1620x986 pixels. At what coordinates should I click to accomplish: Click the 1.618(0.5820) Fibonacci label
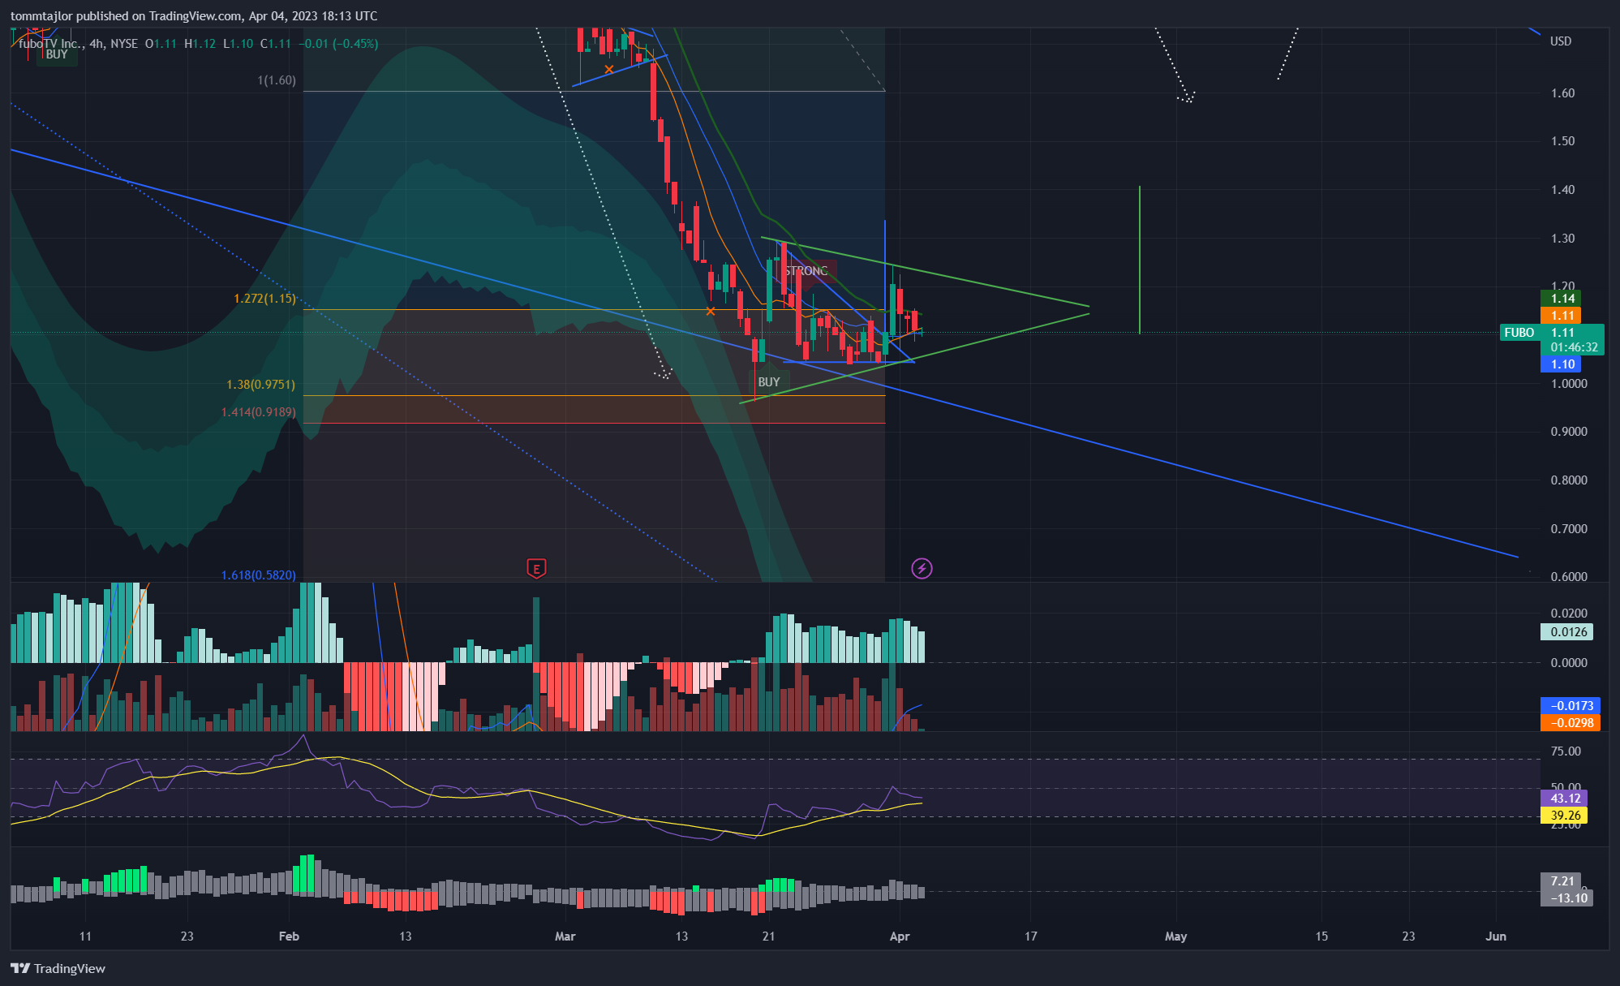point(258,575)
